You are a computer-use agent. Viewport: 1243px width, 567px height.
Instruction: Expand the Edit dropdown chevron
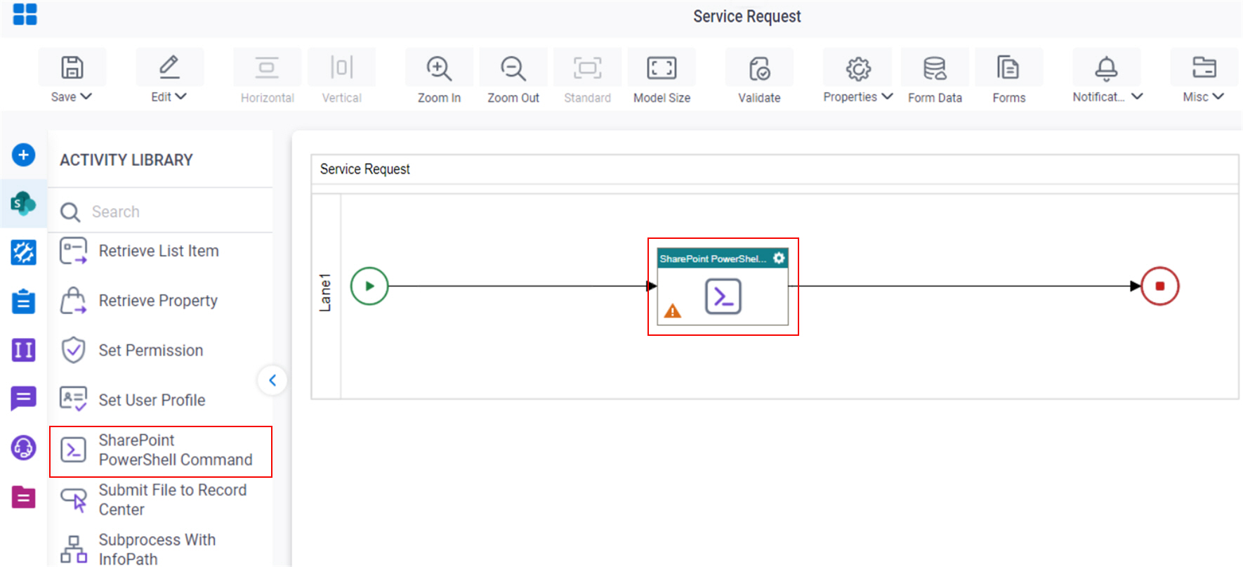tap(180, 96)
